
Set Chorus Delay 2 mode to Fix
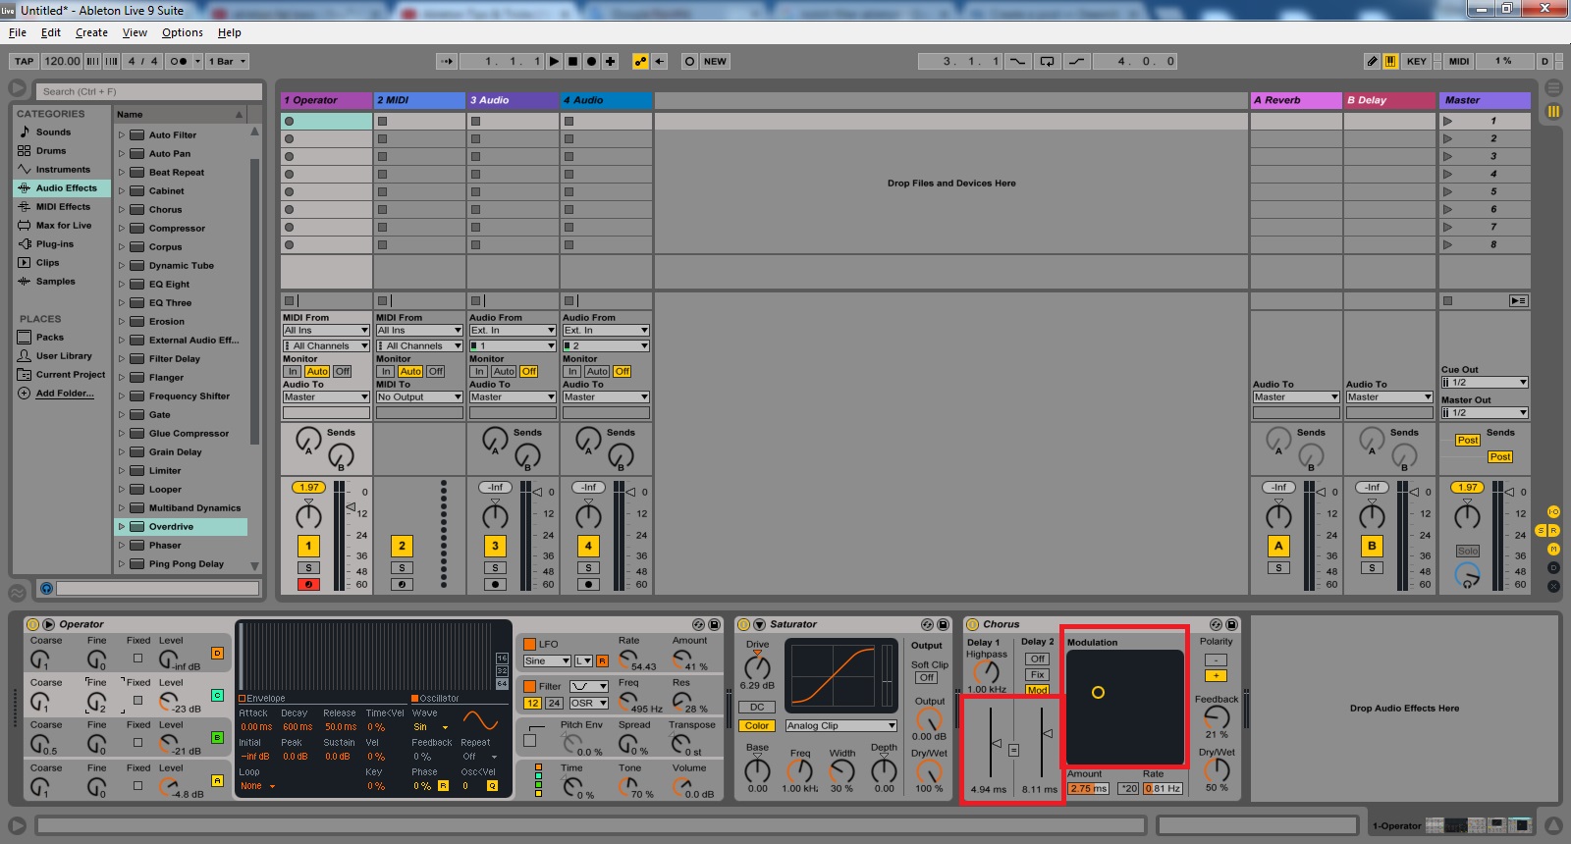click(1037, 674)
